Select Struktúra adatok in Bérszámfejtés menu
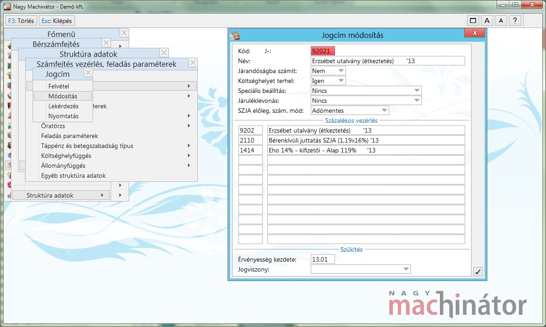The width and height of the screenshot is (546, 327). 61,195
